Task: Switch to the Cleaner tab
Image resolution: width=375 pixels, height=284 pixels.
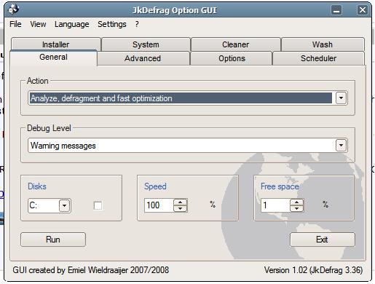Action: click(x=235, y=44)
